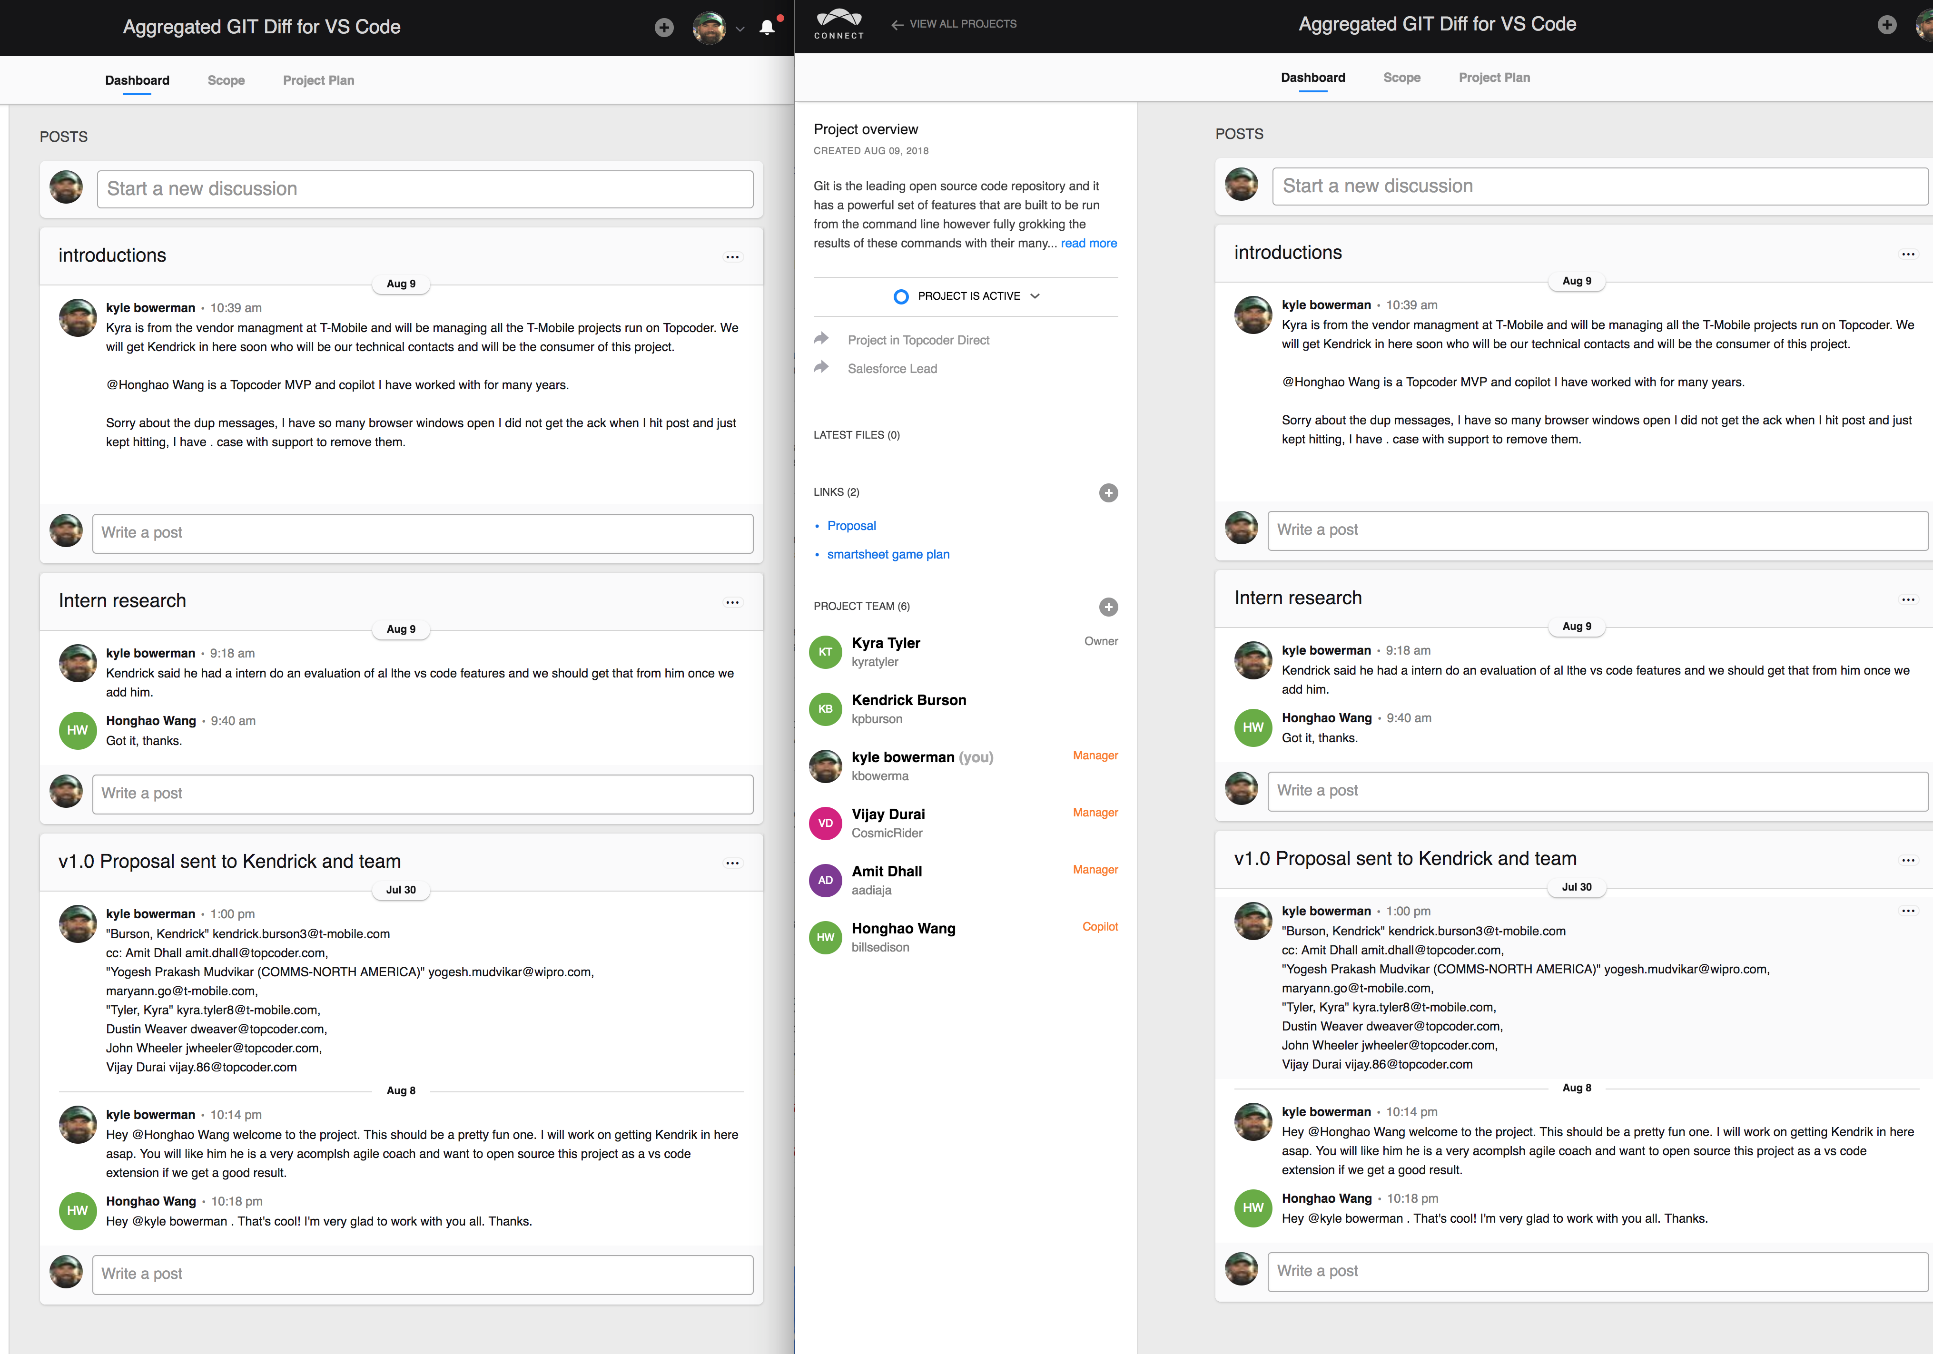Expand project description with read more

click(x=1089, y=243)
